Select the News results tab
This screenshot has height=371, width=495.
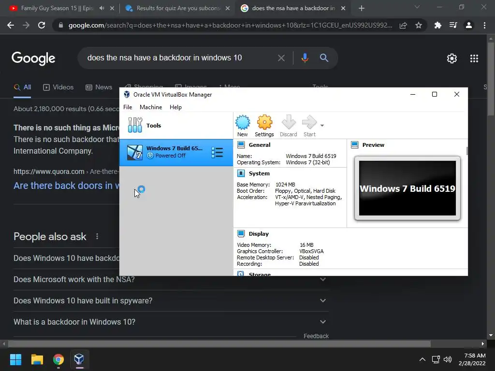tap(99, 87)
